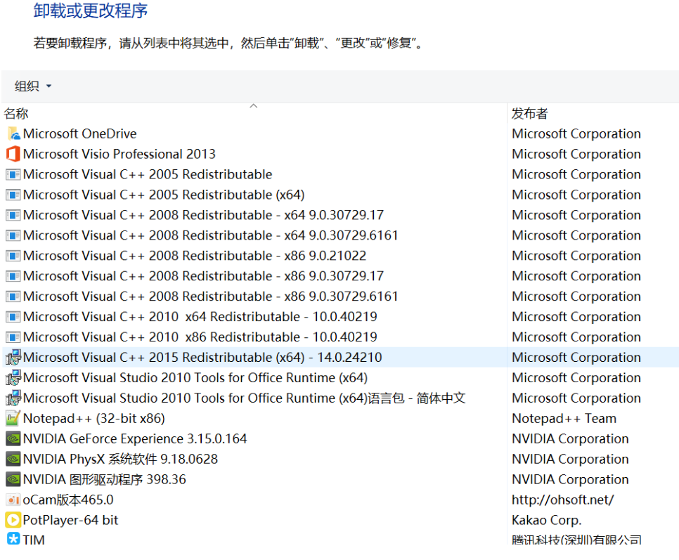Click the PotPlayer-64 bit play icon
This screenshot has width=679, height=560.
(13, 520)
